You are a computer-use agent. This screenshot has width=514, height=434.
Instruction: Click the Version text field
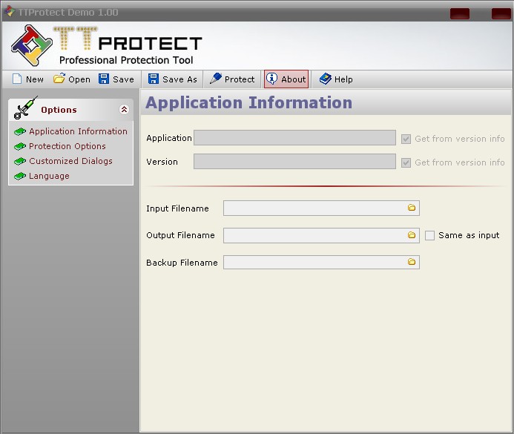[294, 161]
